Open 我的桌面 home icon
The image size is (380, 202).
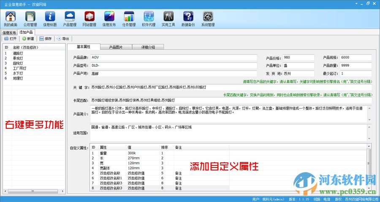(x=11, y=19)
